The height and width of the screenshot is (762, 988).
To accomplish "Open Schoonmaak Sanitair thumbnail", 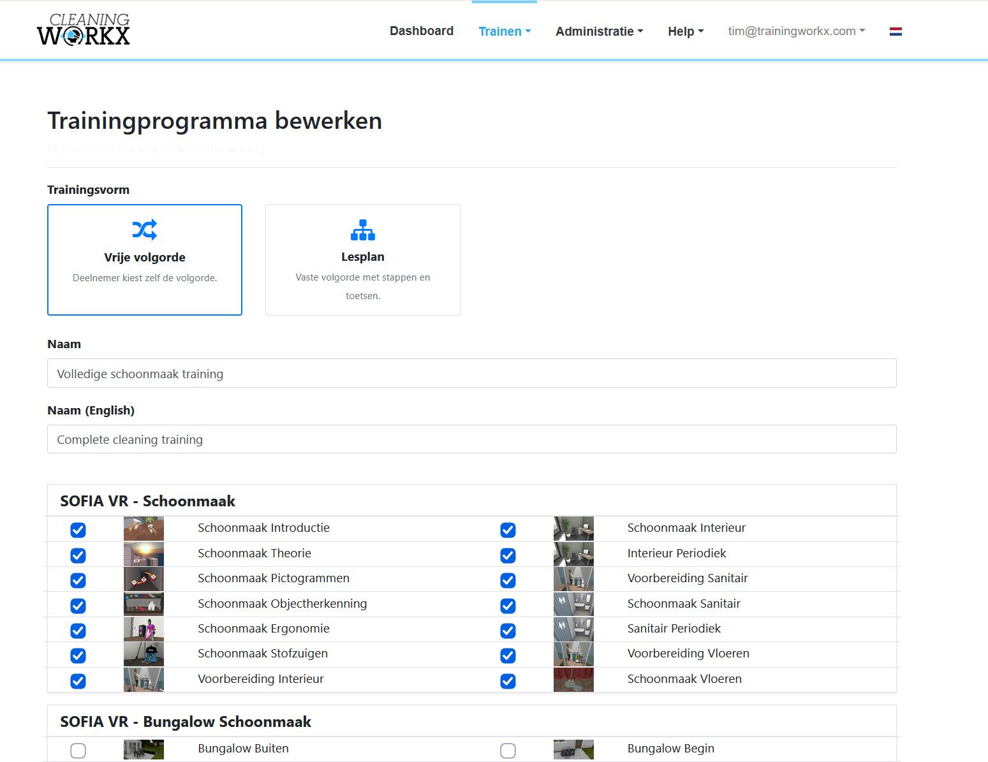I will pyautogui.click(x=573, y=604).
